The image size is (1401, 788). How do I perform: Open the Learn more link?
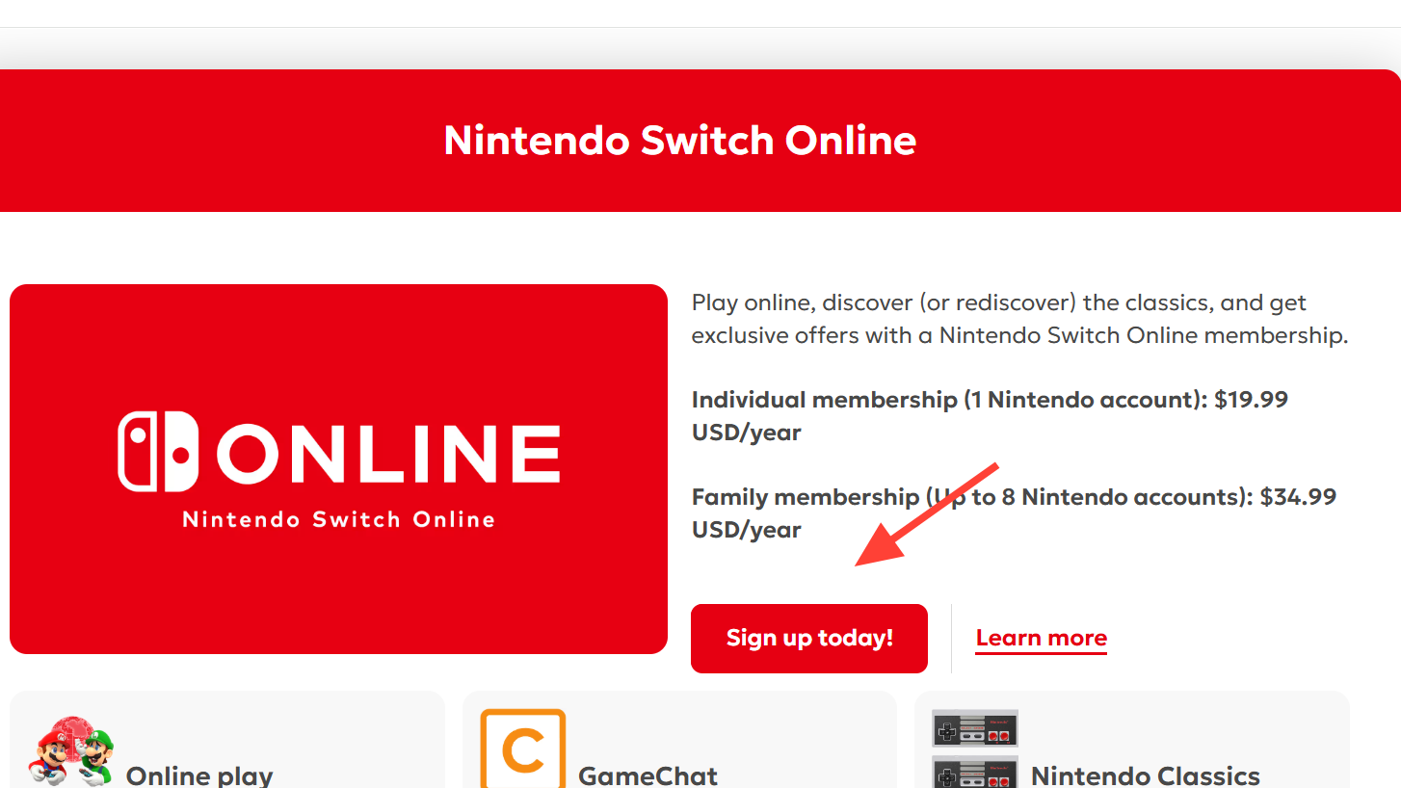pyautogui.click(x=1041, y=638)
